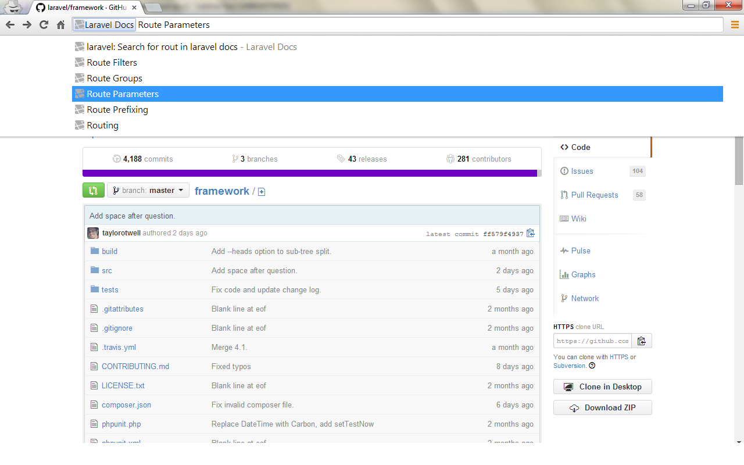The width and height of the screenshot is (744, 465).
Task: Click the Wiki book icon
Action: pyautogui.click(x=564, y=219)
